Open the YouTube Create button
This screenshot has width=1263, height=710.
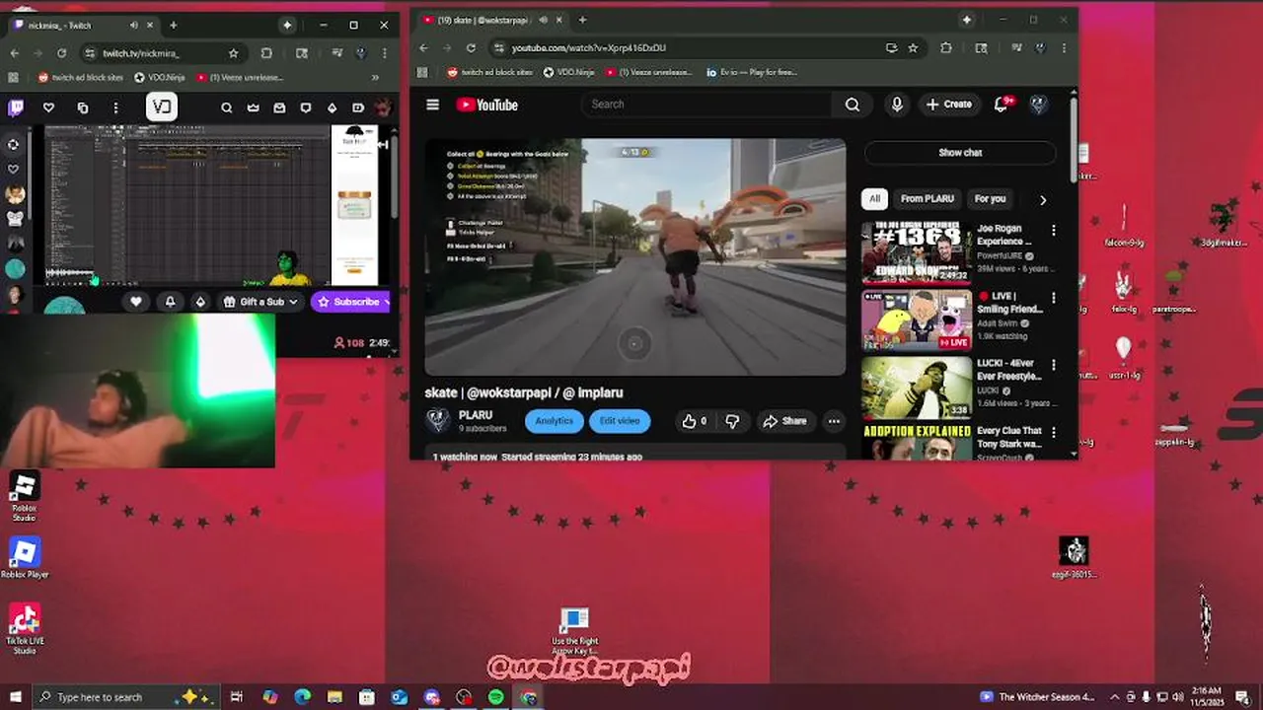pos(949,105)
